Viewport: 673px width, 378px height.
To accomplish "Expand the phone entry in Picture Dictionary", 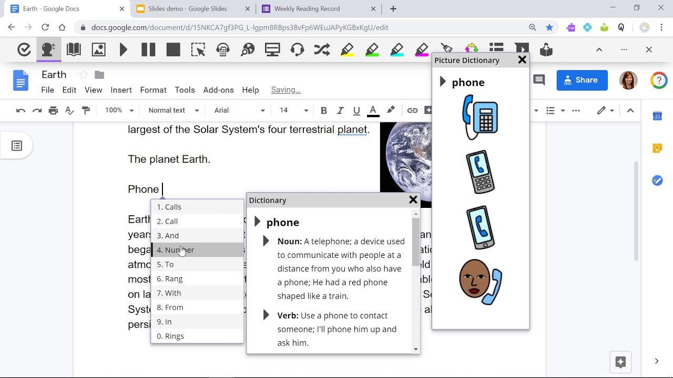I will (441, 82).
